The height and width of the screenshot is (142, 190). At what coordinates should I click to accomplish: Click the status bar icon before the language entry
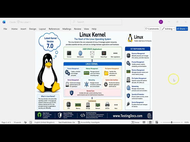pos(31,122)
